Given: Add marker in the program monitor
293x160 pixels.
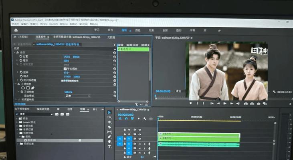Looking at the screenshot, I should (x=191, y=103).
